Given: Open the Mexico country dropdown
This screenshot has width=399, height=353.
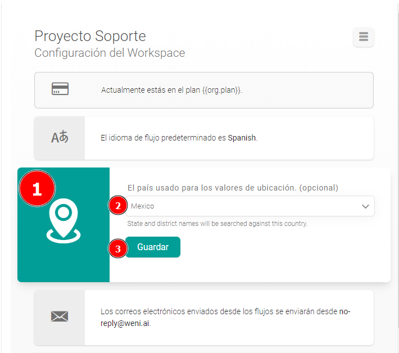Looking at the screenshot, I should coord(242,206).
